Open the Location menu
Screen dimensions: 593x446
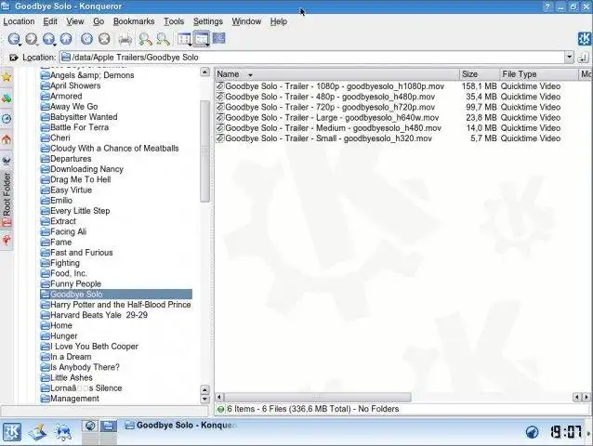19,21
